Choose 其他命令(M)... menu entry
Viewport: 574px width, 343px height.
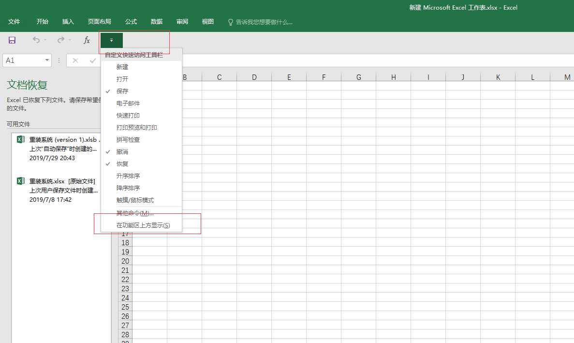(141, 213)
